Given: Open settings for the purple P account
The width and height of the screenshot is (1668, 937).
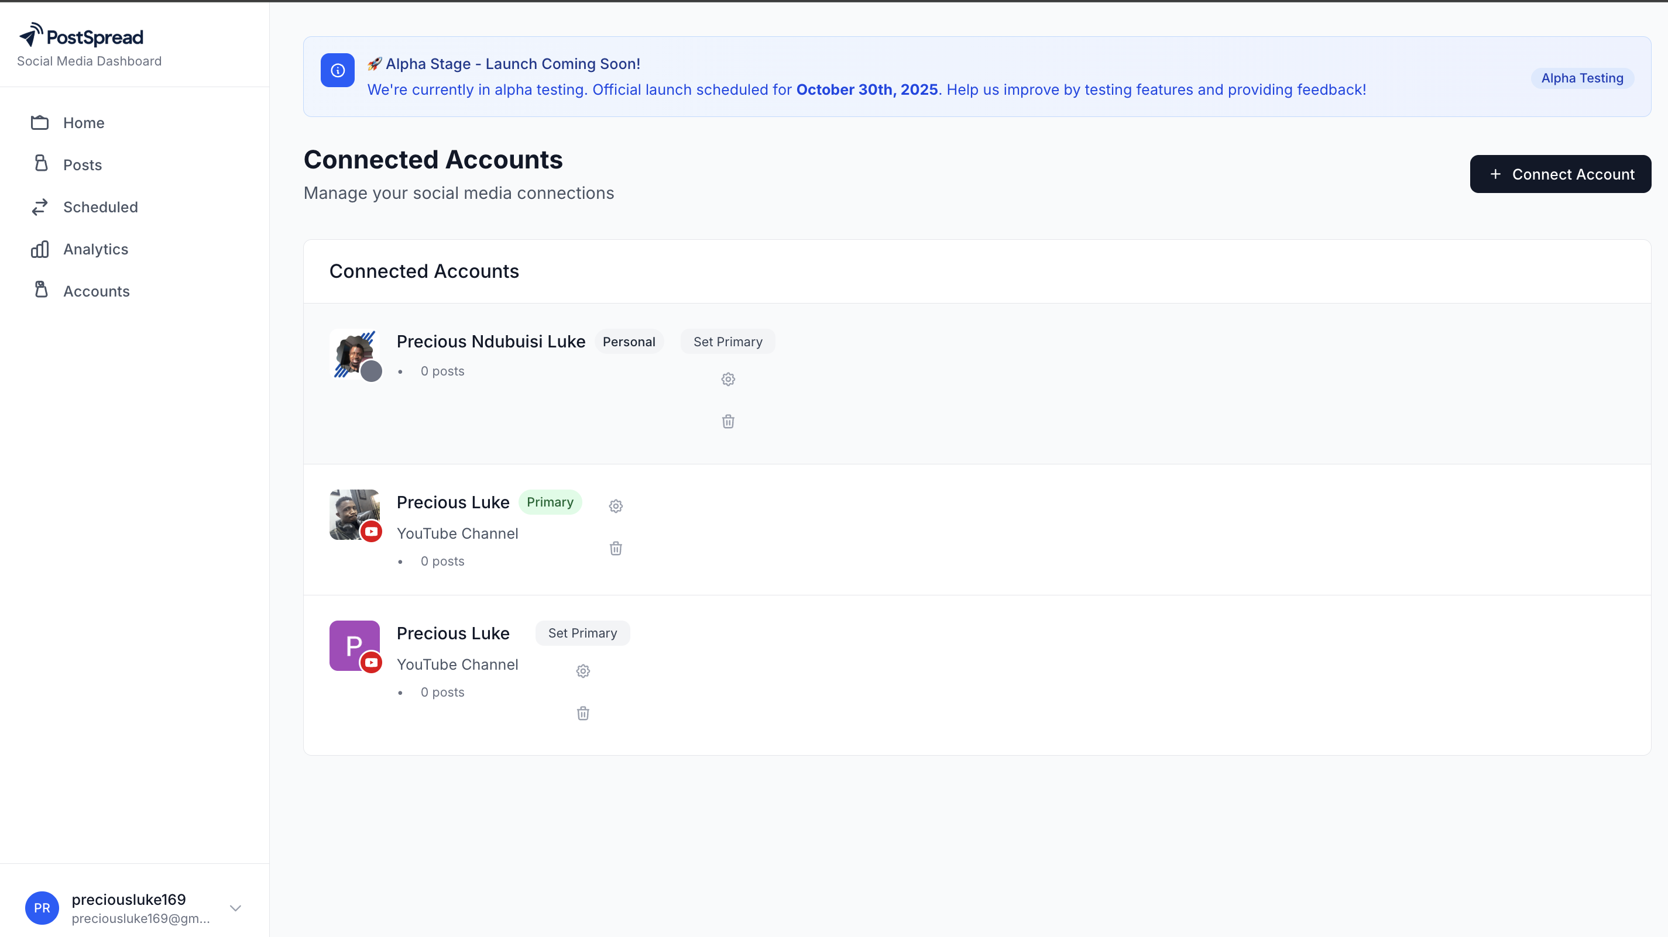Looking at the screenshot, I should pyautogui.click(x=583, y=671).
